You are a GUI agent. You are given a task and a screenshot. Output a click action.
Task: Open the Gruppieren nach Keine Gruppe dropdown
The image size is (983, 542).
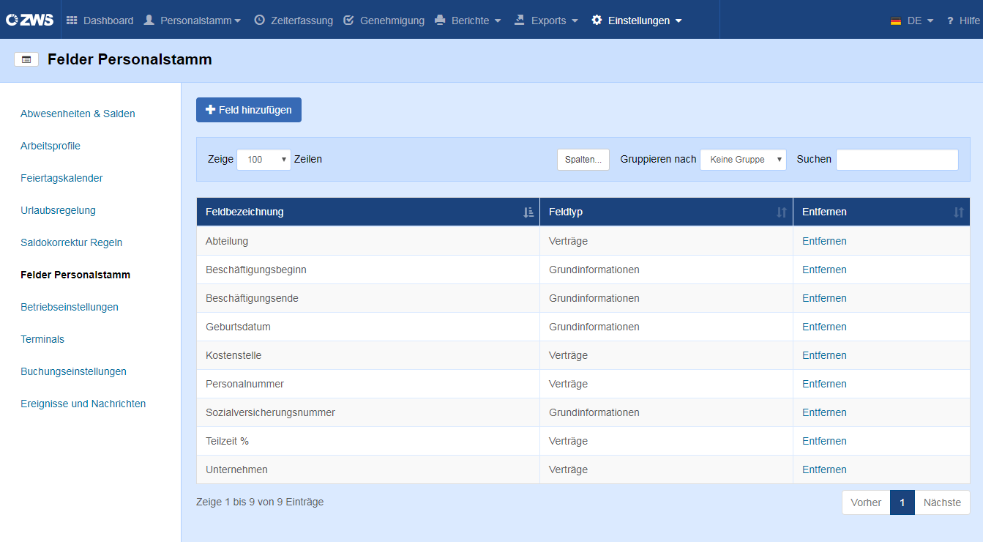[x=743, y=159]
